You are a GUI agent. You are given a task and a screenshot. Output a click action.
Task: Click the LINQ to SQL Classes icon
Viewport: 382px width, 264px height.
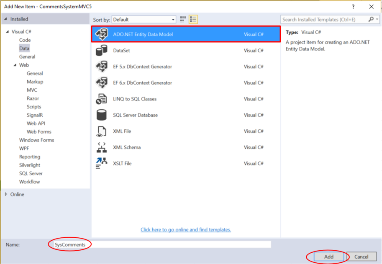click(101, 99)
